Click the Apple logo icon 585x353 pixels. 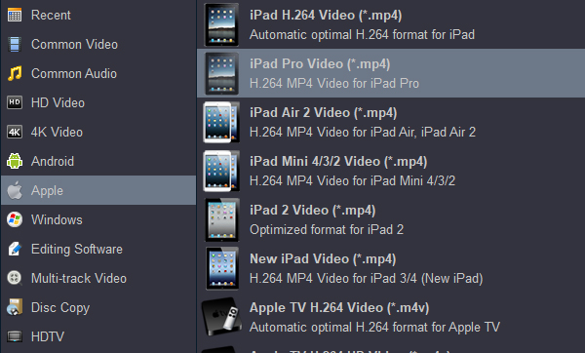click(x=15, y=190)
